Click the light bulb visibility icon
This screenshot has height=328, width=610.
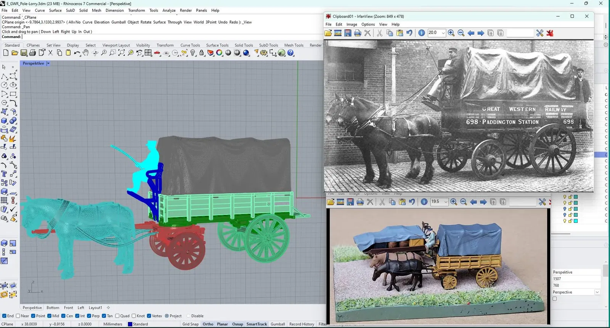coord(193,53)
